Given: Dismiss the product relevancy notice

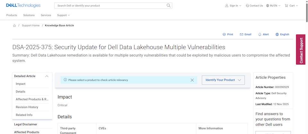Looking at the screenshot, I should click(192, 80).
